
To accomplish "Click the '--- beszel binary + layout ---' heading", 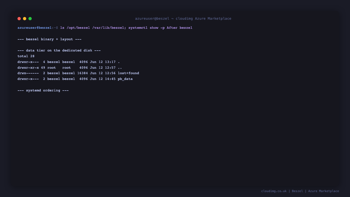I will pyautogui.click(x=49, y=39).
